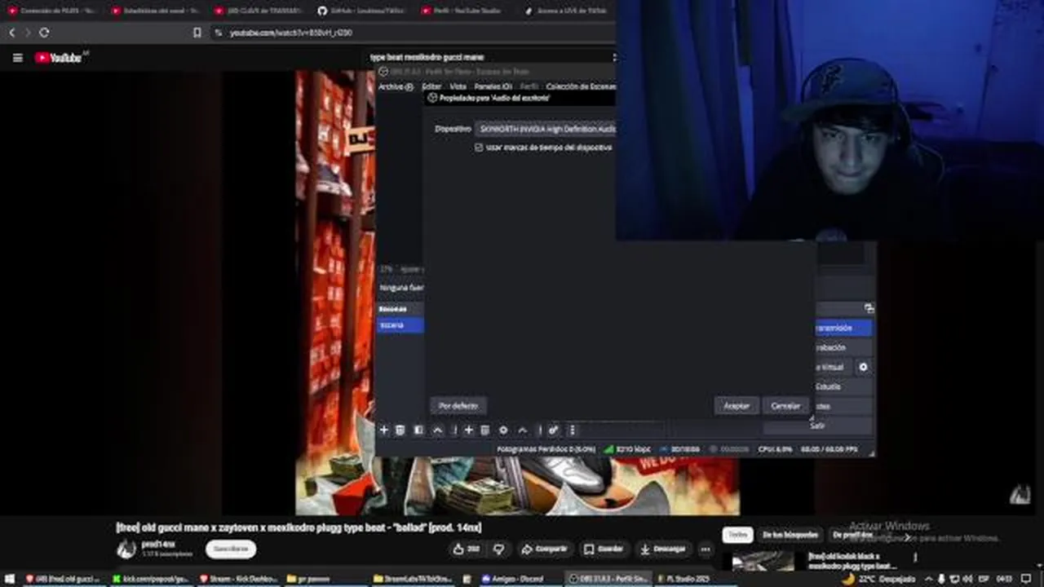Open the Dispositivo audio device dropdown
Screen dimensions: 1044x587
(545, 129)
